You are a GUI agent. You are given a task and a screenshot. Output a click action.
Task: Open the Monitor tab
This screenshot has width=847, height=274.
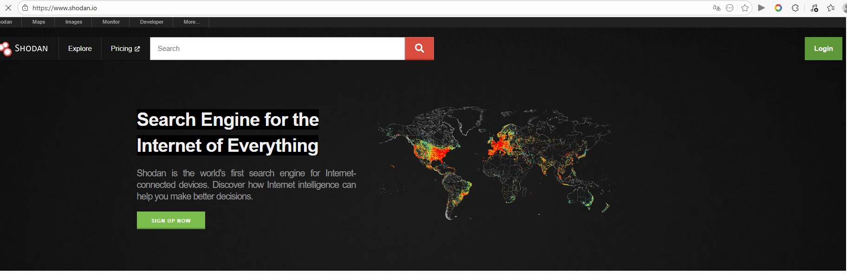[111, 22]
